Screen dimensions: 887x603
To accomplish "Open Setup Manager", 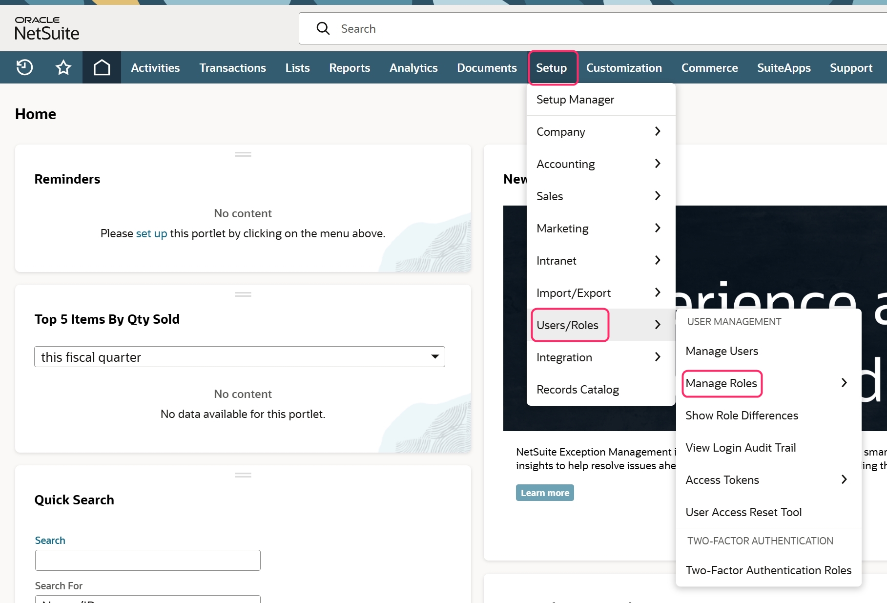I will click(601, 100).
